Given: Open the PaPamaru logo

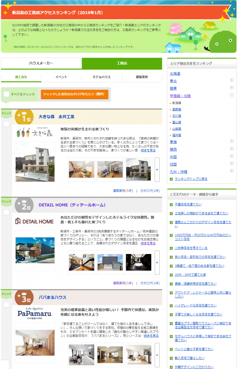Looking at the screenshot, I should coord(35,313).
